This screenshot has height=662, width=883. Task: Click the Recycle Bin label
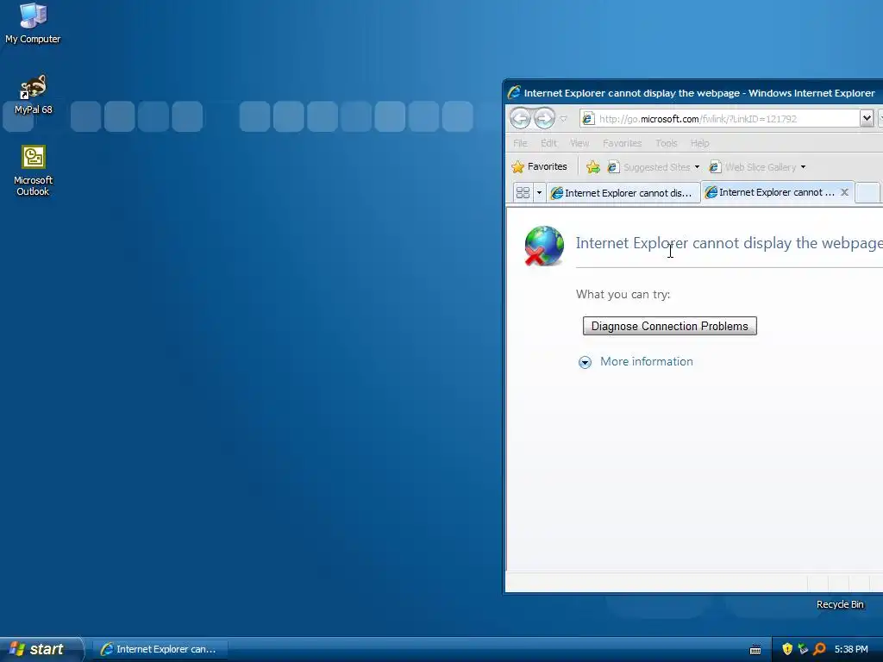pyautogui.click(x=840, y=604)
